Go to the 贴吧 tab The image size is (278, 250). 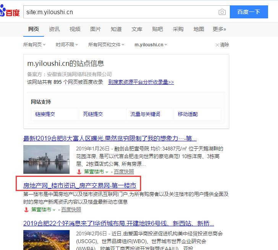tap(158, 29)
